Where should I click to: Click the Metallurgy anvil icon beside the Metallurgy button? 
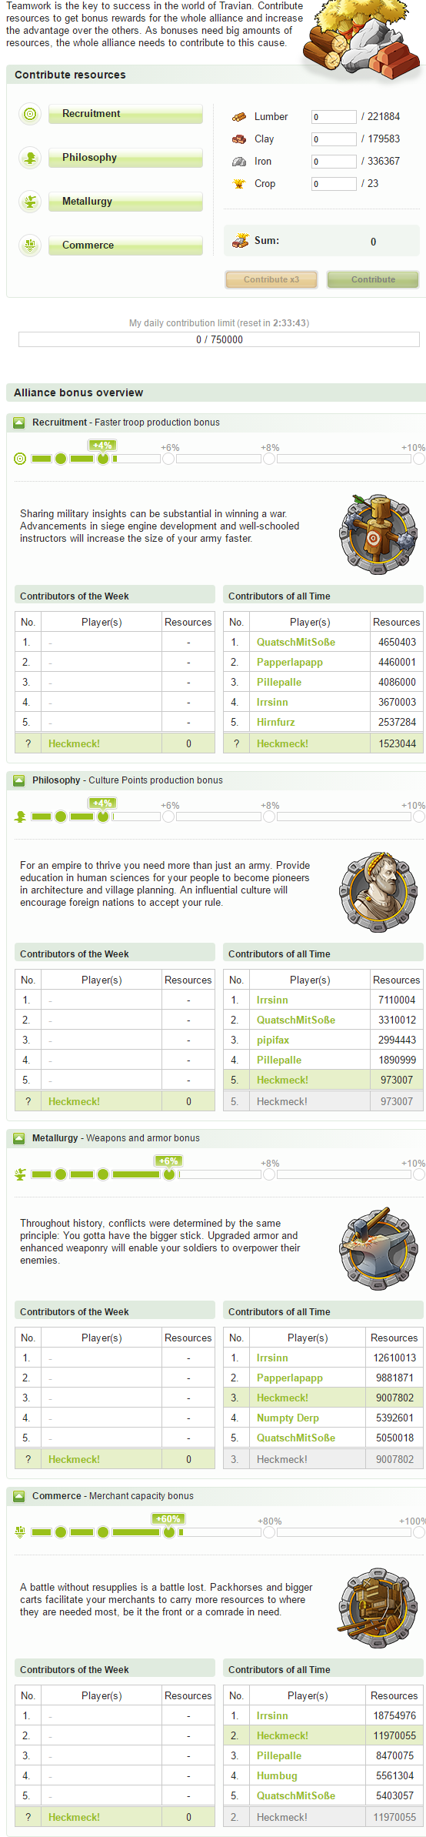click(30, 202)
